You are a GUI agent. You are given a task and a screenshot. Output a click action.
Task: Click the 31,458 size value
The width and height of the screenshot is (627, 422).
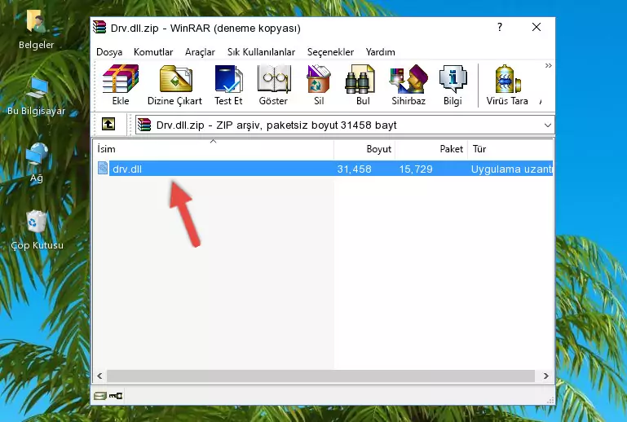[354, 169]
